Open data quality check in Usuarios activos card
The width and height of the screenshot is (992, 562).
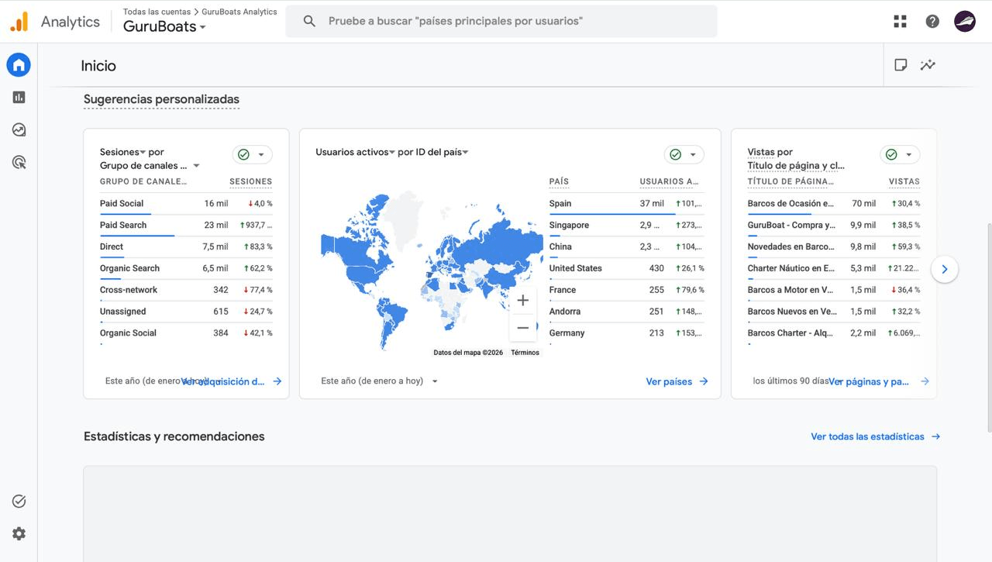[x=684, y=155]
